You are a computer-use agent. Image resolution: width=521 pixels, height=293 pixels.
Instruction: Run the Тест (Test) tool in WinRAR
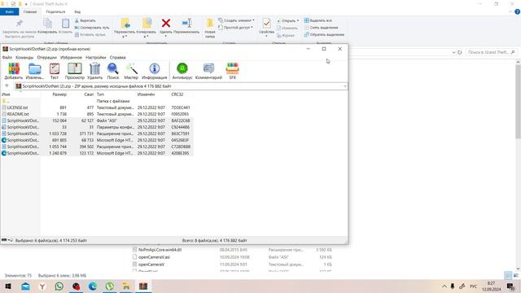(x=55, y=71)
